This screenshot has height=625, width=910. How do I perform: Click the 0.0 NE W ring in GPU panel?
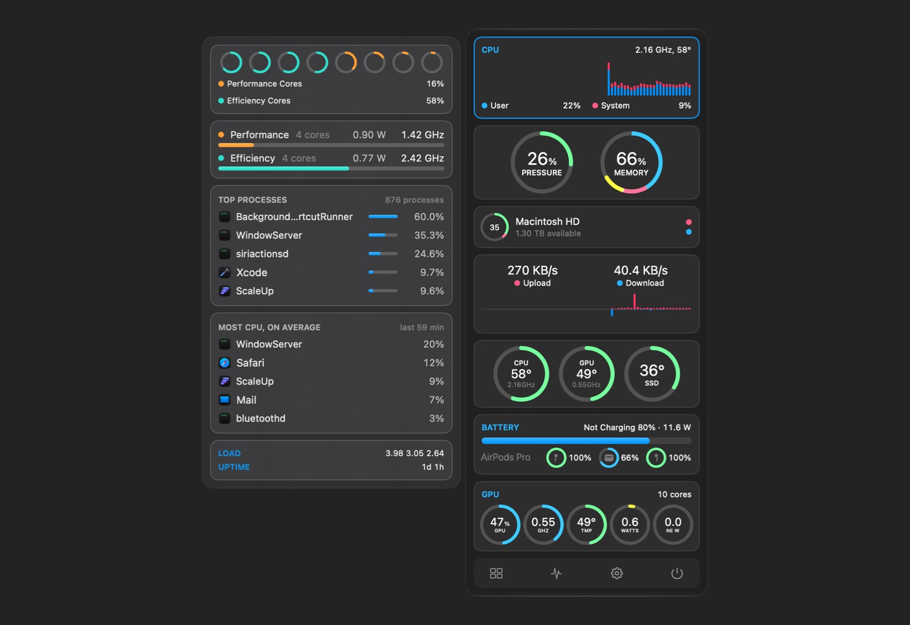coord(673,524)
